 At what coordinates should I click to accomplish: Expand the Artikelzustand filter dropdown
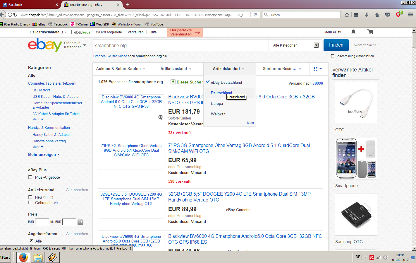pyautogui.click(x=176, y=69)
